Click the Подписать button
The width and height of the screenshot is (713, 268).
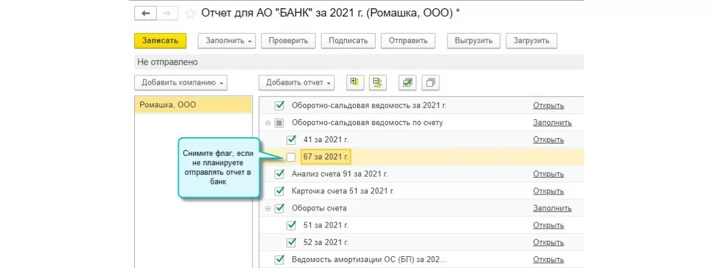click(348, 41)
